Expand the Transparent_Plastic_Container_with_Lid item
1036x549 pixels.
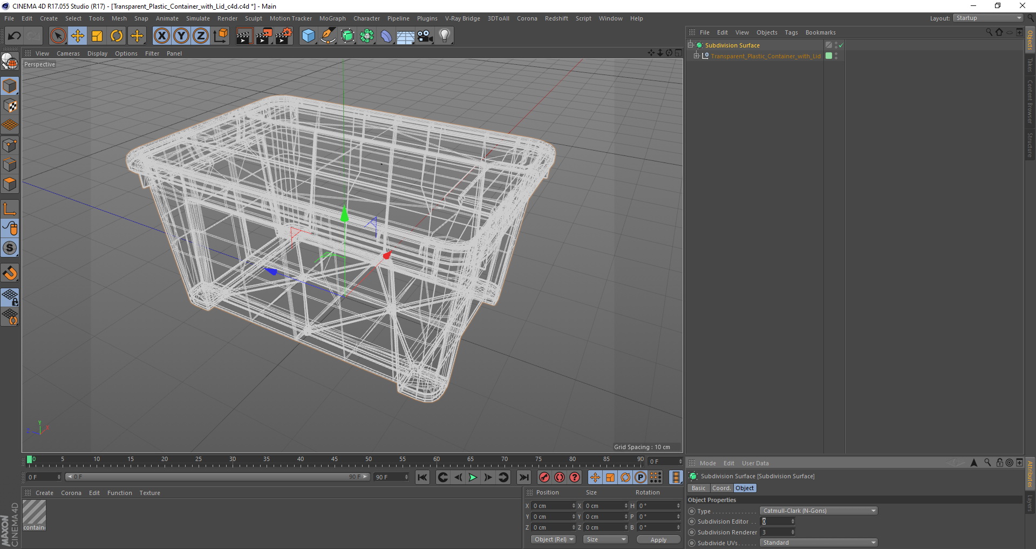[696, 56]
